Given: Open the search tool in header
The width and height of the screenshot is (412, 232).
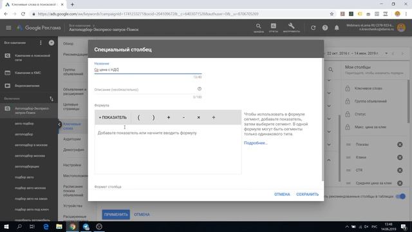Looking at the screenshot, I should point(259,28).
